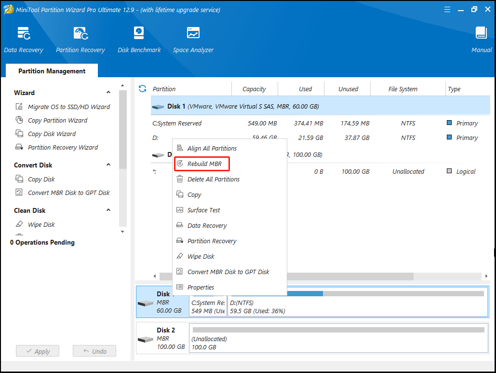Choose Data Recovery in context menu
The height and width of the screenshot is (373, 496).
pyautogui.click(x=229, y=225)
